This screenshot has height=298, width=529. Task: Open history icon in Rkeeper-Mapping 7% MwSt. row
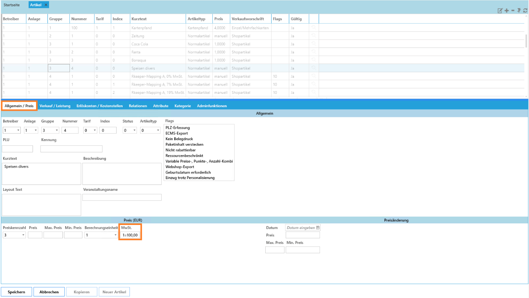click(314, 84)
